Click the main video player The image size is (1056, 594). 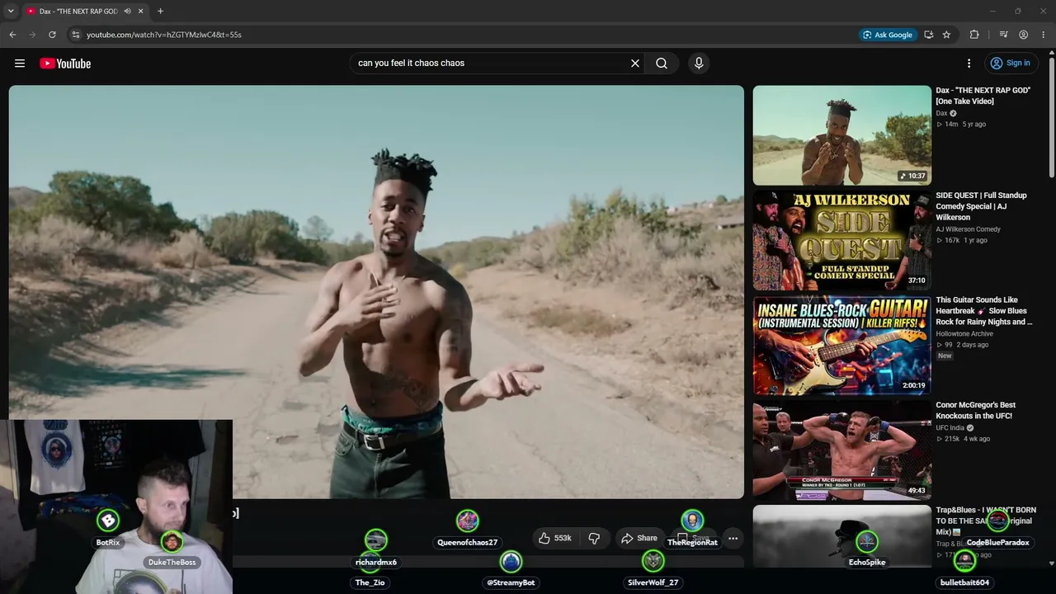coord(376,292)
